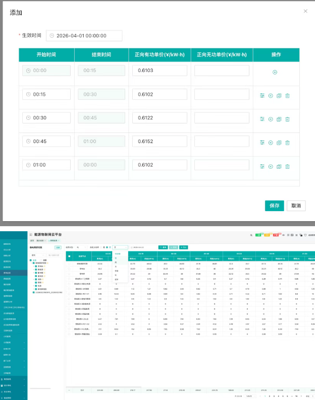Toggle fullscreen icon in platform header
315x400 pixels.
(296, 235)
